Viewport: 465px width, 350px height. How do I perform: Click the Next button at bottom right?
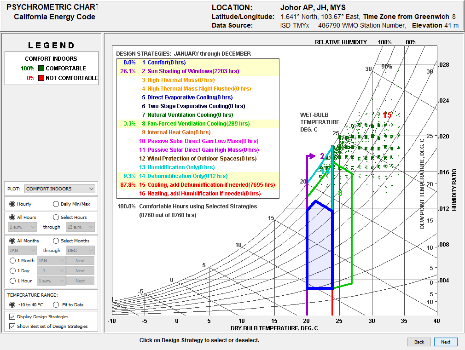coord(445,342)
